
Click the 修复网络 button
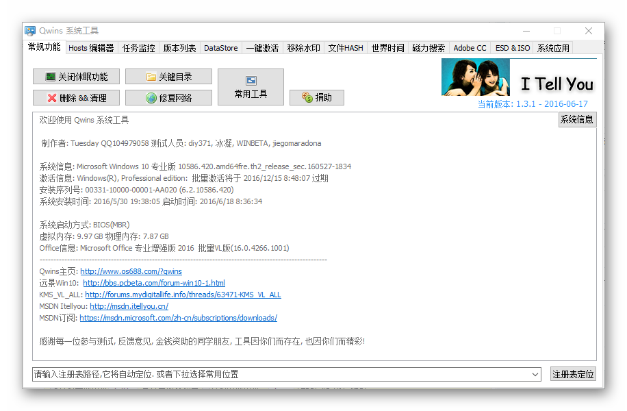point(169,98)
